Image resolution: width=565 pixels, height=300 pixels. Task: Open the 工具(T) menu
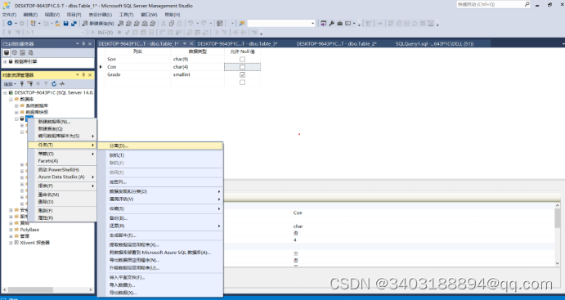tap(126, 15)
